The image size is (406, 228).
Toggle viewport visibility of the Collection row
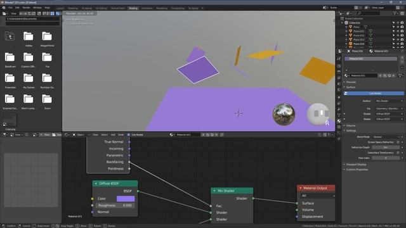(x=398, y=23)
